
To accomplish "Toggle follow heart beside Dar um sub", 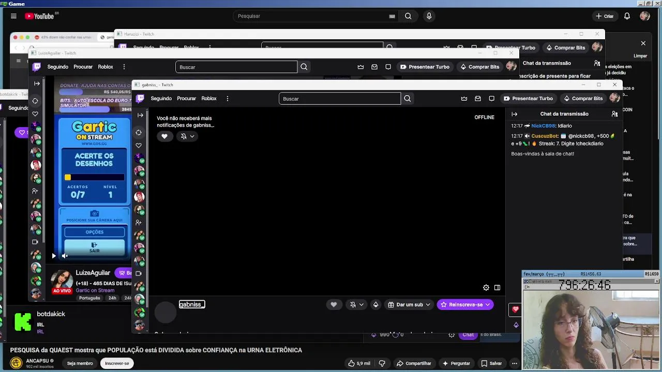I will [x=334, y=305].
